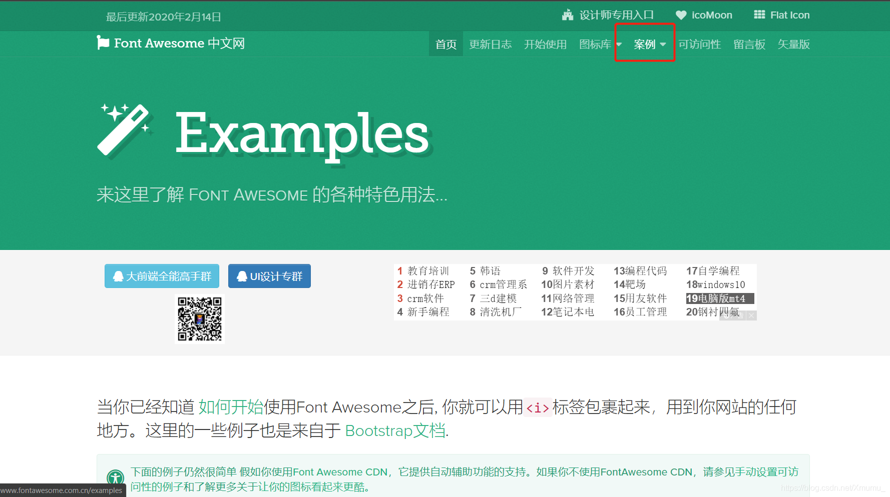The width and height of the screenshot is (890, 497).
Task: Click the castle icon before 设计师专用入口
Action: point(568,15)
